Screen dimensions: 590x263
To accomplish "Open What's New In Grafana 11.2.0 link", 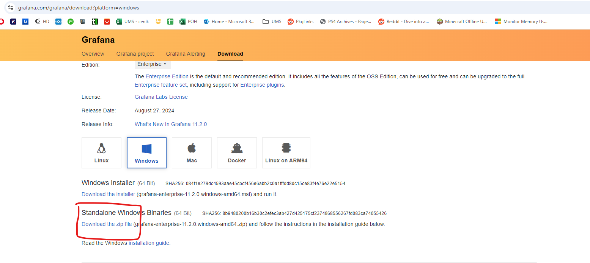I will pyautogui.click(x=171, y=124).
